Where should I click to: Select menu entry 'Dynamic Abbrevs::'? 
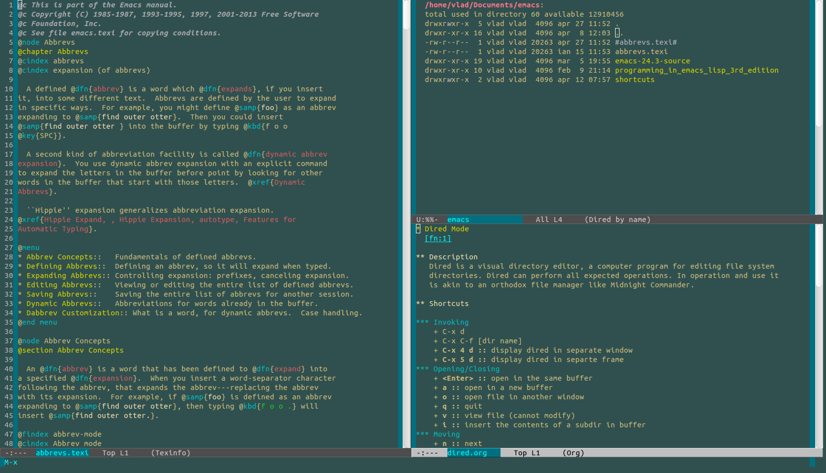(x=64, y=304)
